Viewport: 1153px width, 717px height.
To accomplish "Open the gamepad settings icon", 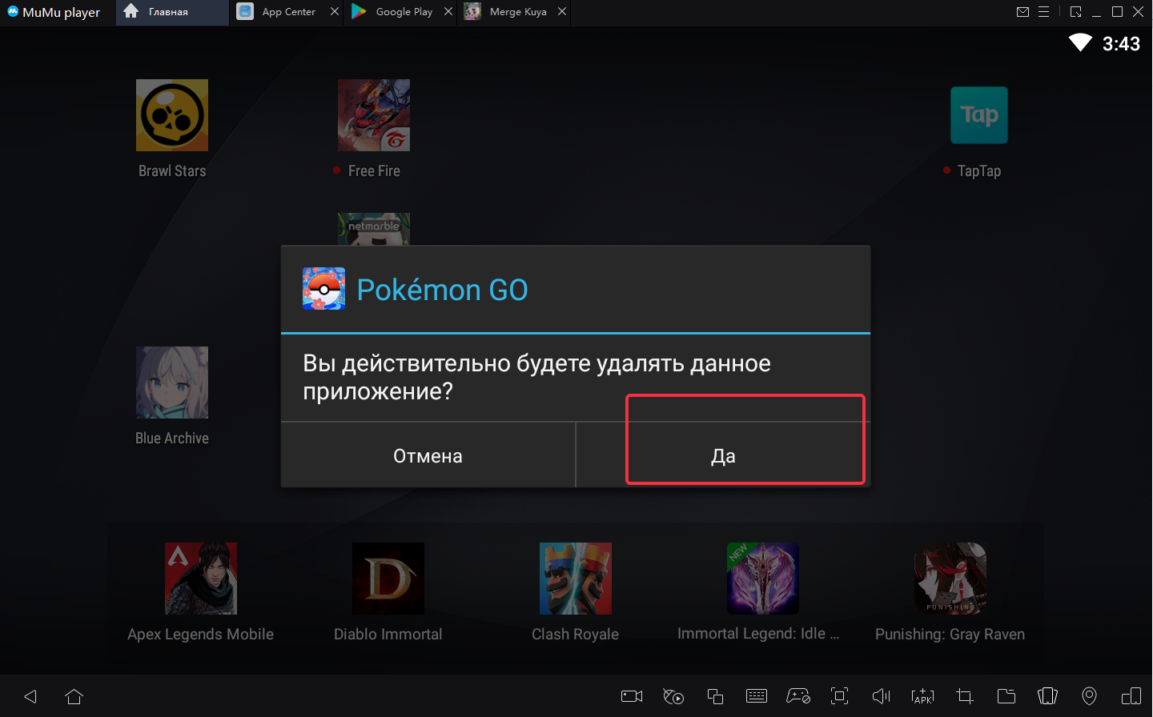I will [x=798, y=696].
